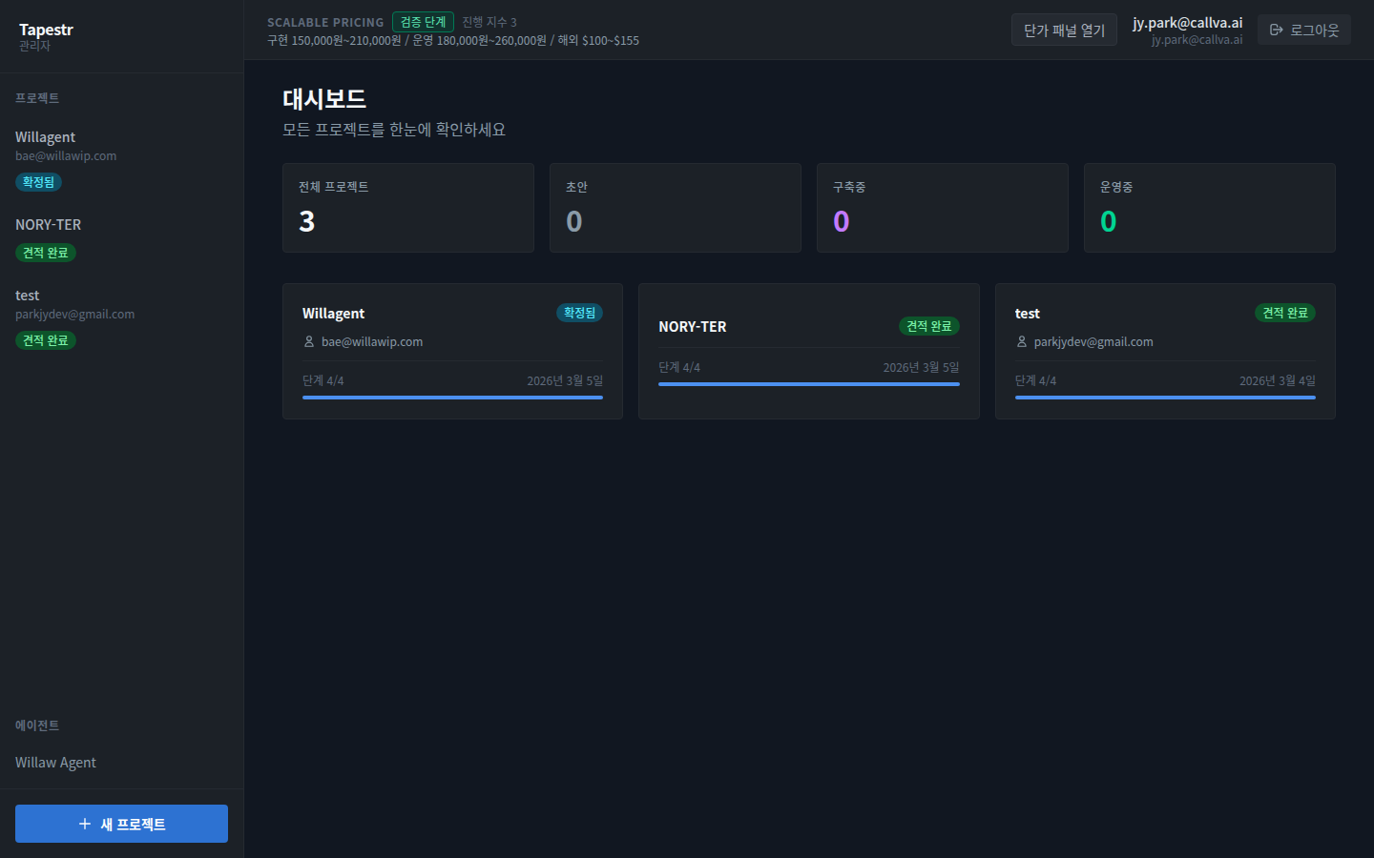This screenshot has height=858, width=1374.
Task: Click the logout arrow icon
Action: (x=1276, y=30)
